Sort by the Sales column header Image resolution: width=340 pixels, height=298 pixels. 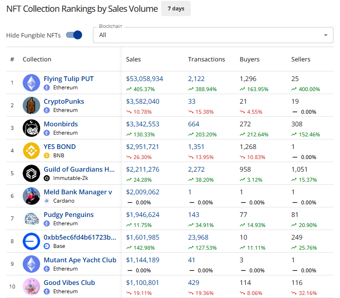click(134, 59)
